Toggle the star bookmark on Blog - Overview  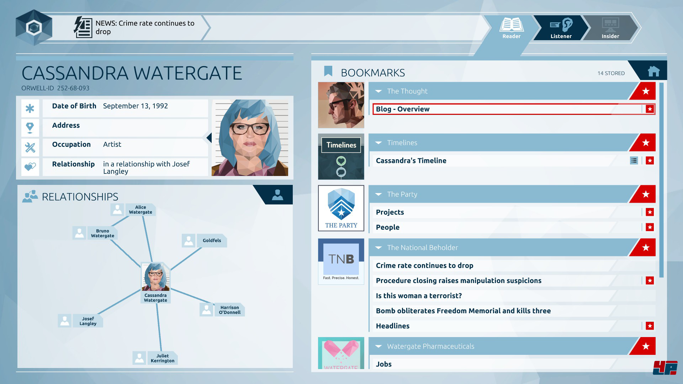click(650, 109)
